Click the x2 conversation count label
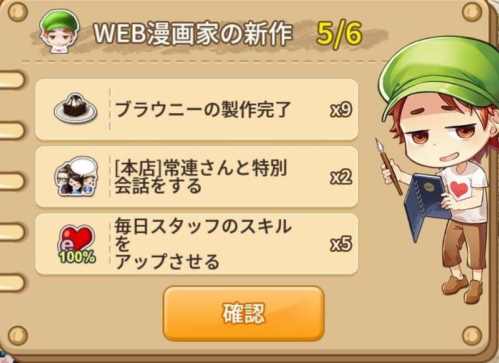 [x=341, y=177]
